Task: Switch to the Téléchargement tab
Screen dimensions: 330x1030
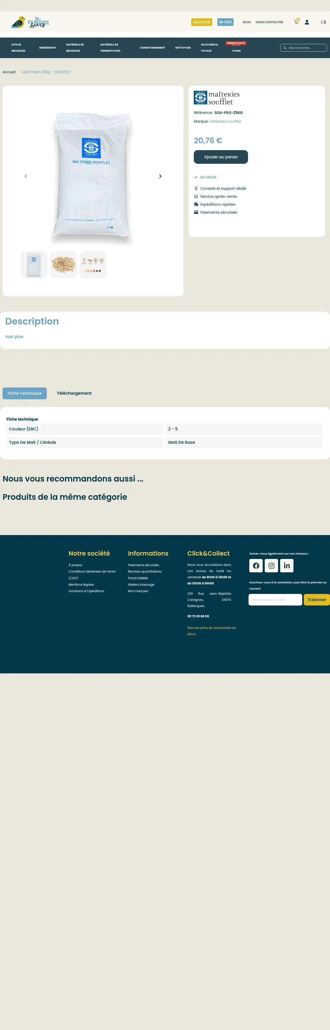Action: [x=74, y=393]
